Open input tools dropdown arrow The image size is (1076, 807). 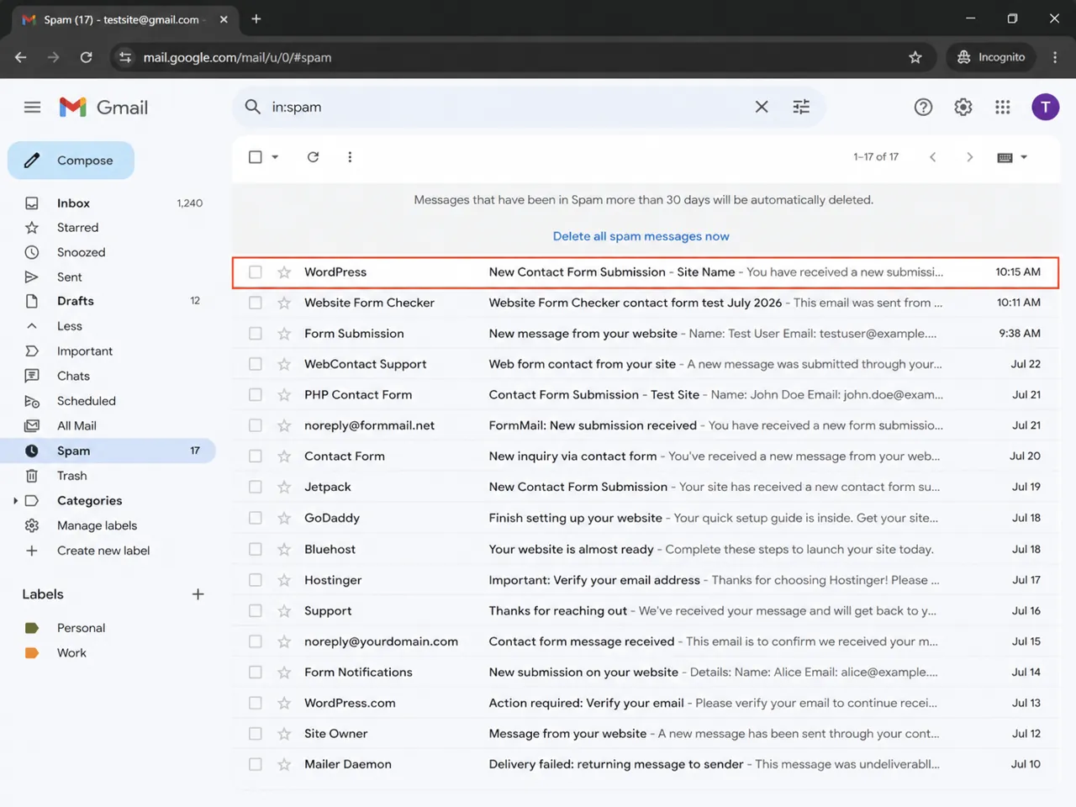(1024, 157)
